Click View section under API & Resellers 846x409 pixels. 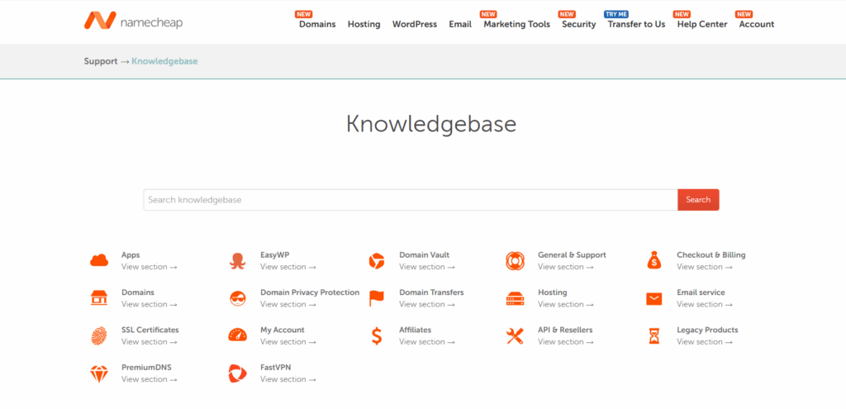pyautogui.click(x=566, y=342)
